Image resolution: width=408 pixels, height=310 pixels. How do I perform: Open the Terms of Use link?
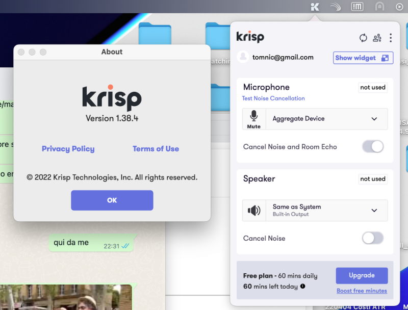pyautogui.click(x=156, y=149)
